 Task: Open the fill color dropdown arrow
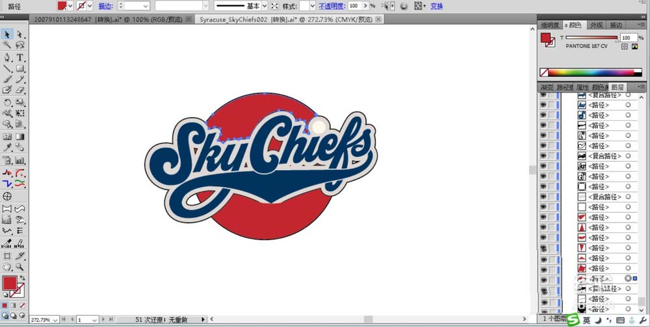(x=70, y=6)
